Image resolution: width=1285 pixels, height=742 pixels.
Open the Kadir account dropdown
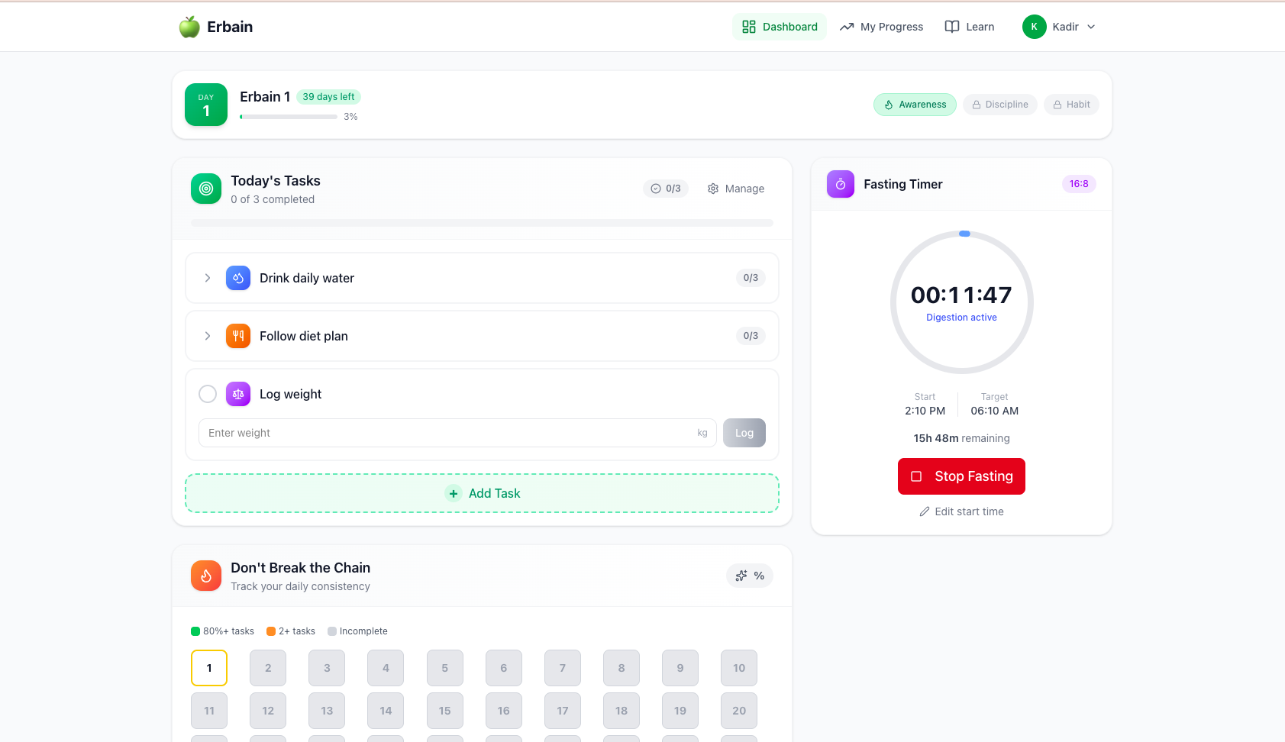1060,26
